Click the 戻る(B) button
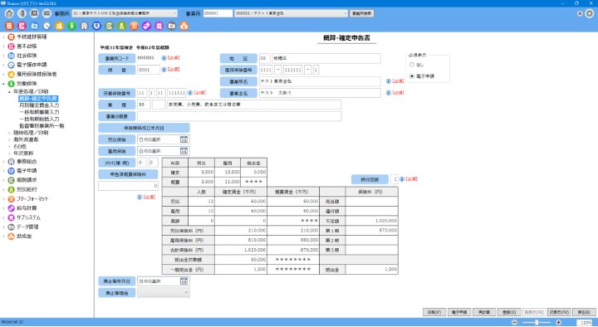 (x=584, y=312)
